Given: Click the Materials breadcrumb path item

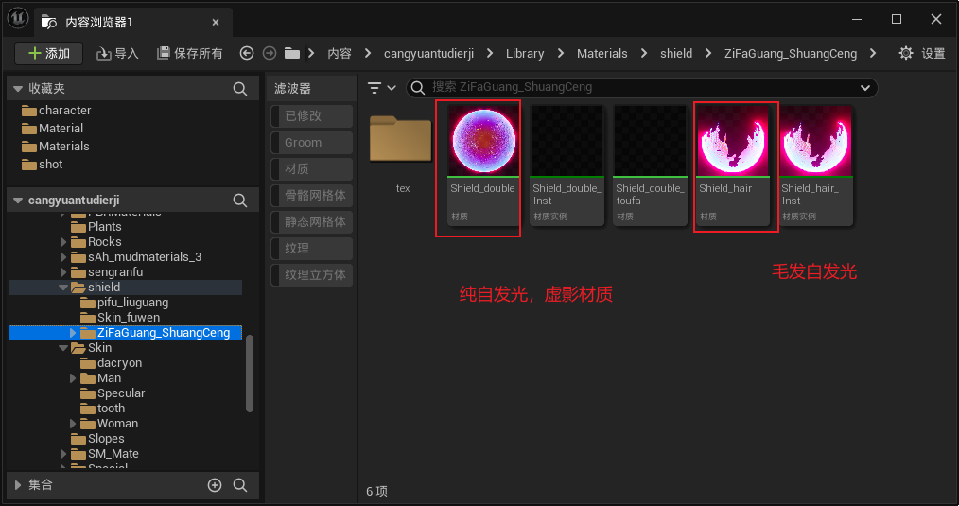Looking at the screenshot, I should (602, 54).
